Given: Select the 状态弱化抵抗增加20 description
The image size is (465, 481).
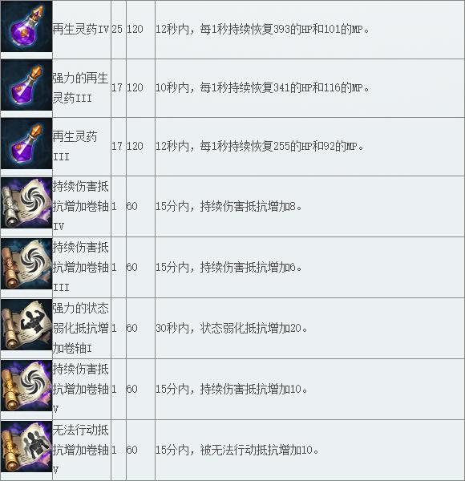Looking at the screenshot, I should [232, 329].
